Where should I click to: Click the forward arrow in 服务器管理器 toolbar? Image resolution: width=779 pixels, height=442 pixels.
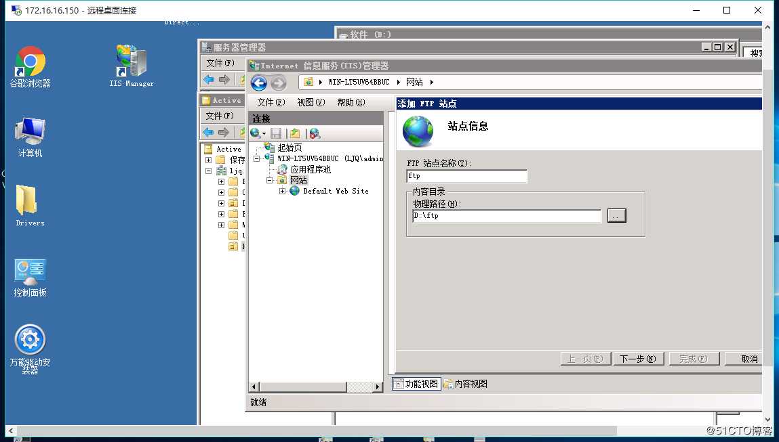pos(224,79)
